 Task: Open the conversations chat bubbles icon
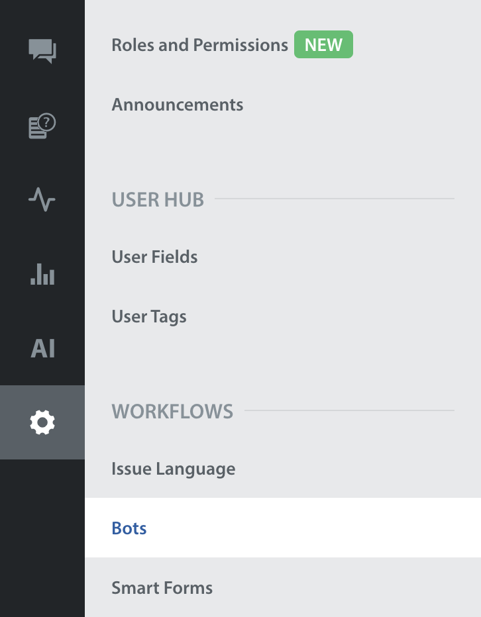coord(42,51)
